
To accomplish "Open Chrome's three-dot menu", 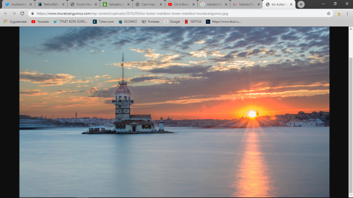I will (347, 13).
